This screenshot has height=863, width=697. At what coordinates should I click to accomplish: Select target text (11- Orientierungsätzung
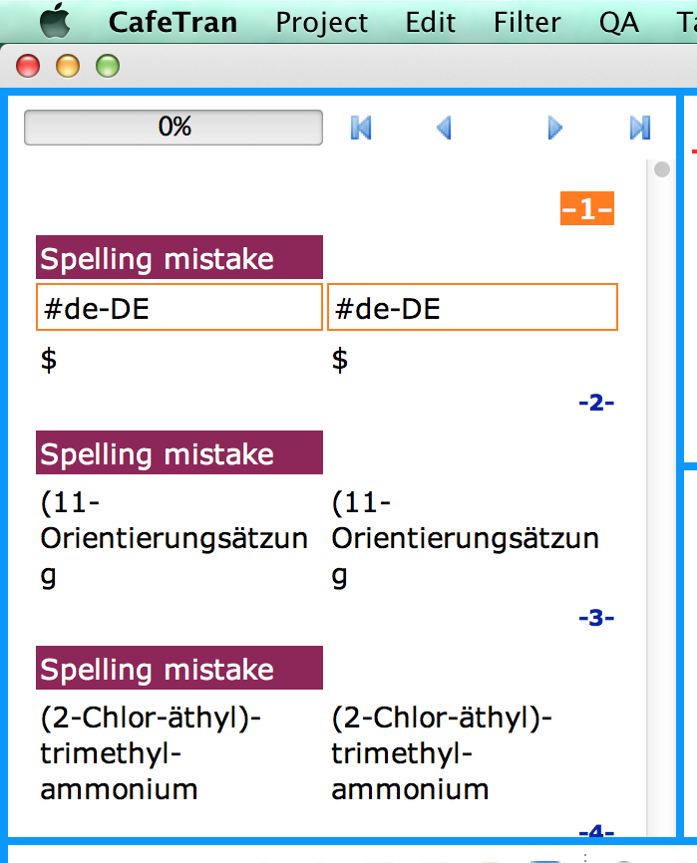465,539
